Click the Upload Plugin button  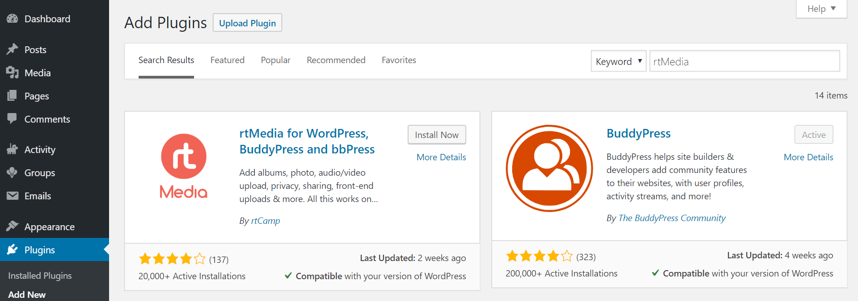(247, 23)
